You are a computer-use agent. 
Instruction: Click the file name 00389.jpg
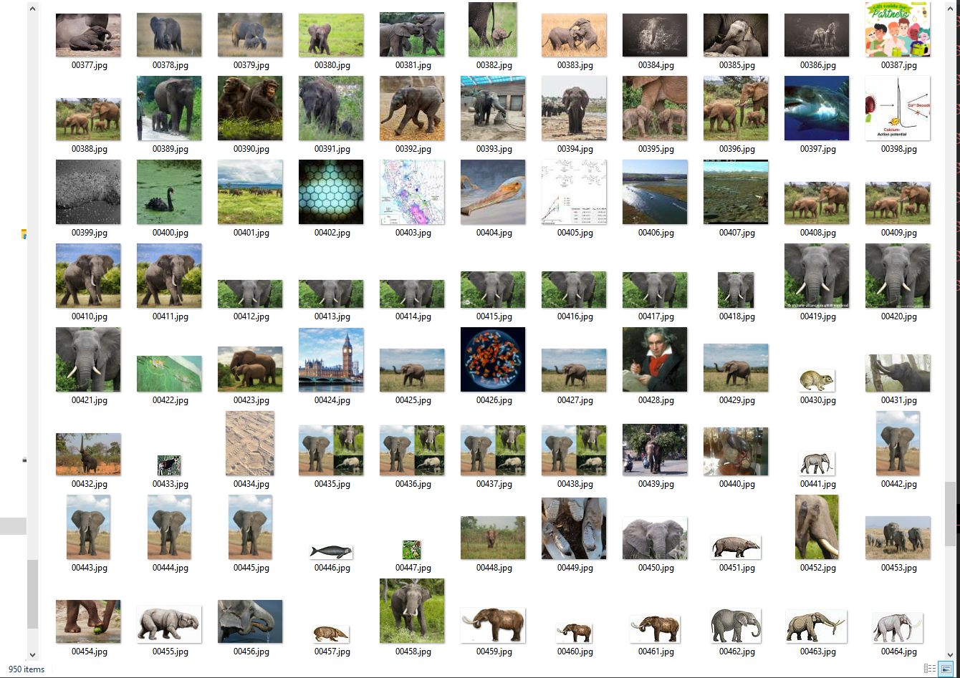(171, 149)
